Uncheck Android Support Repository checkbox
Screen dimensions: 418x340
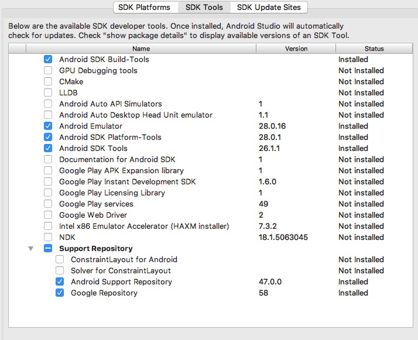coord(60,281)
